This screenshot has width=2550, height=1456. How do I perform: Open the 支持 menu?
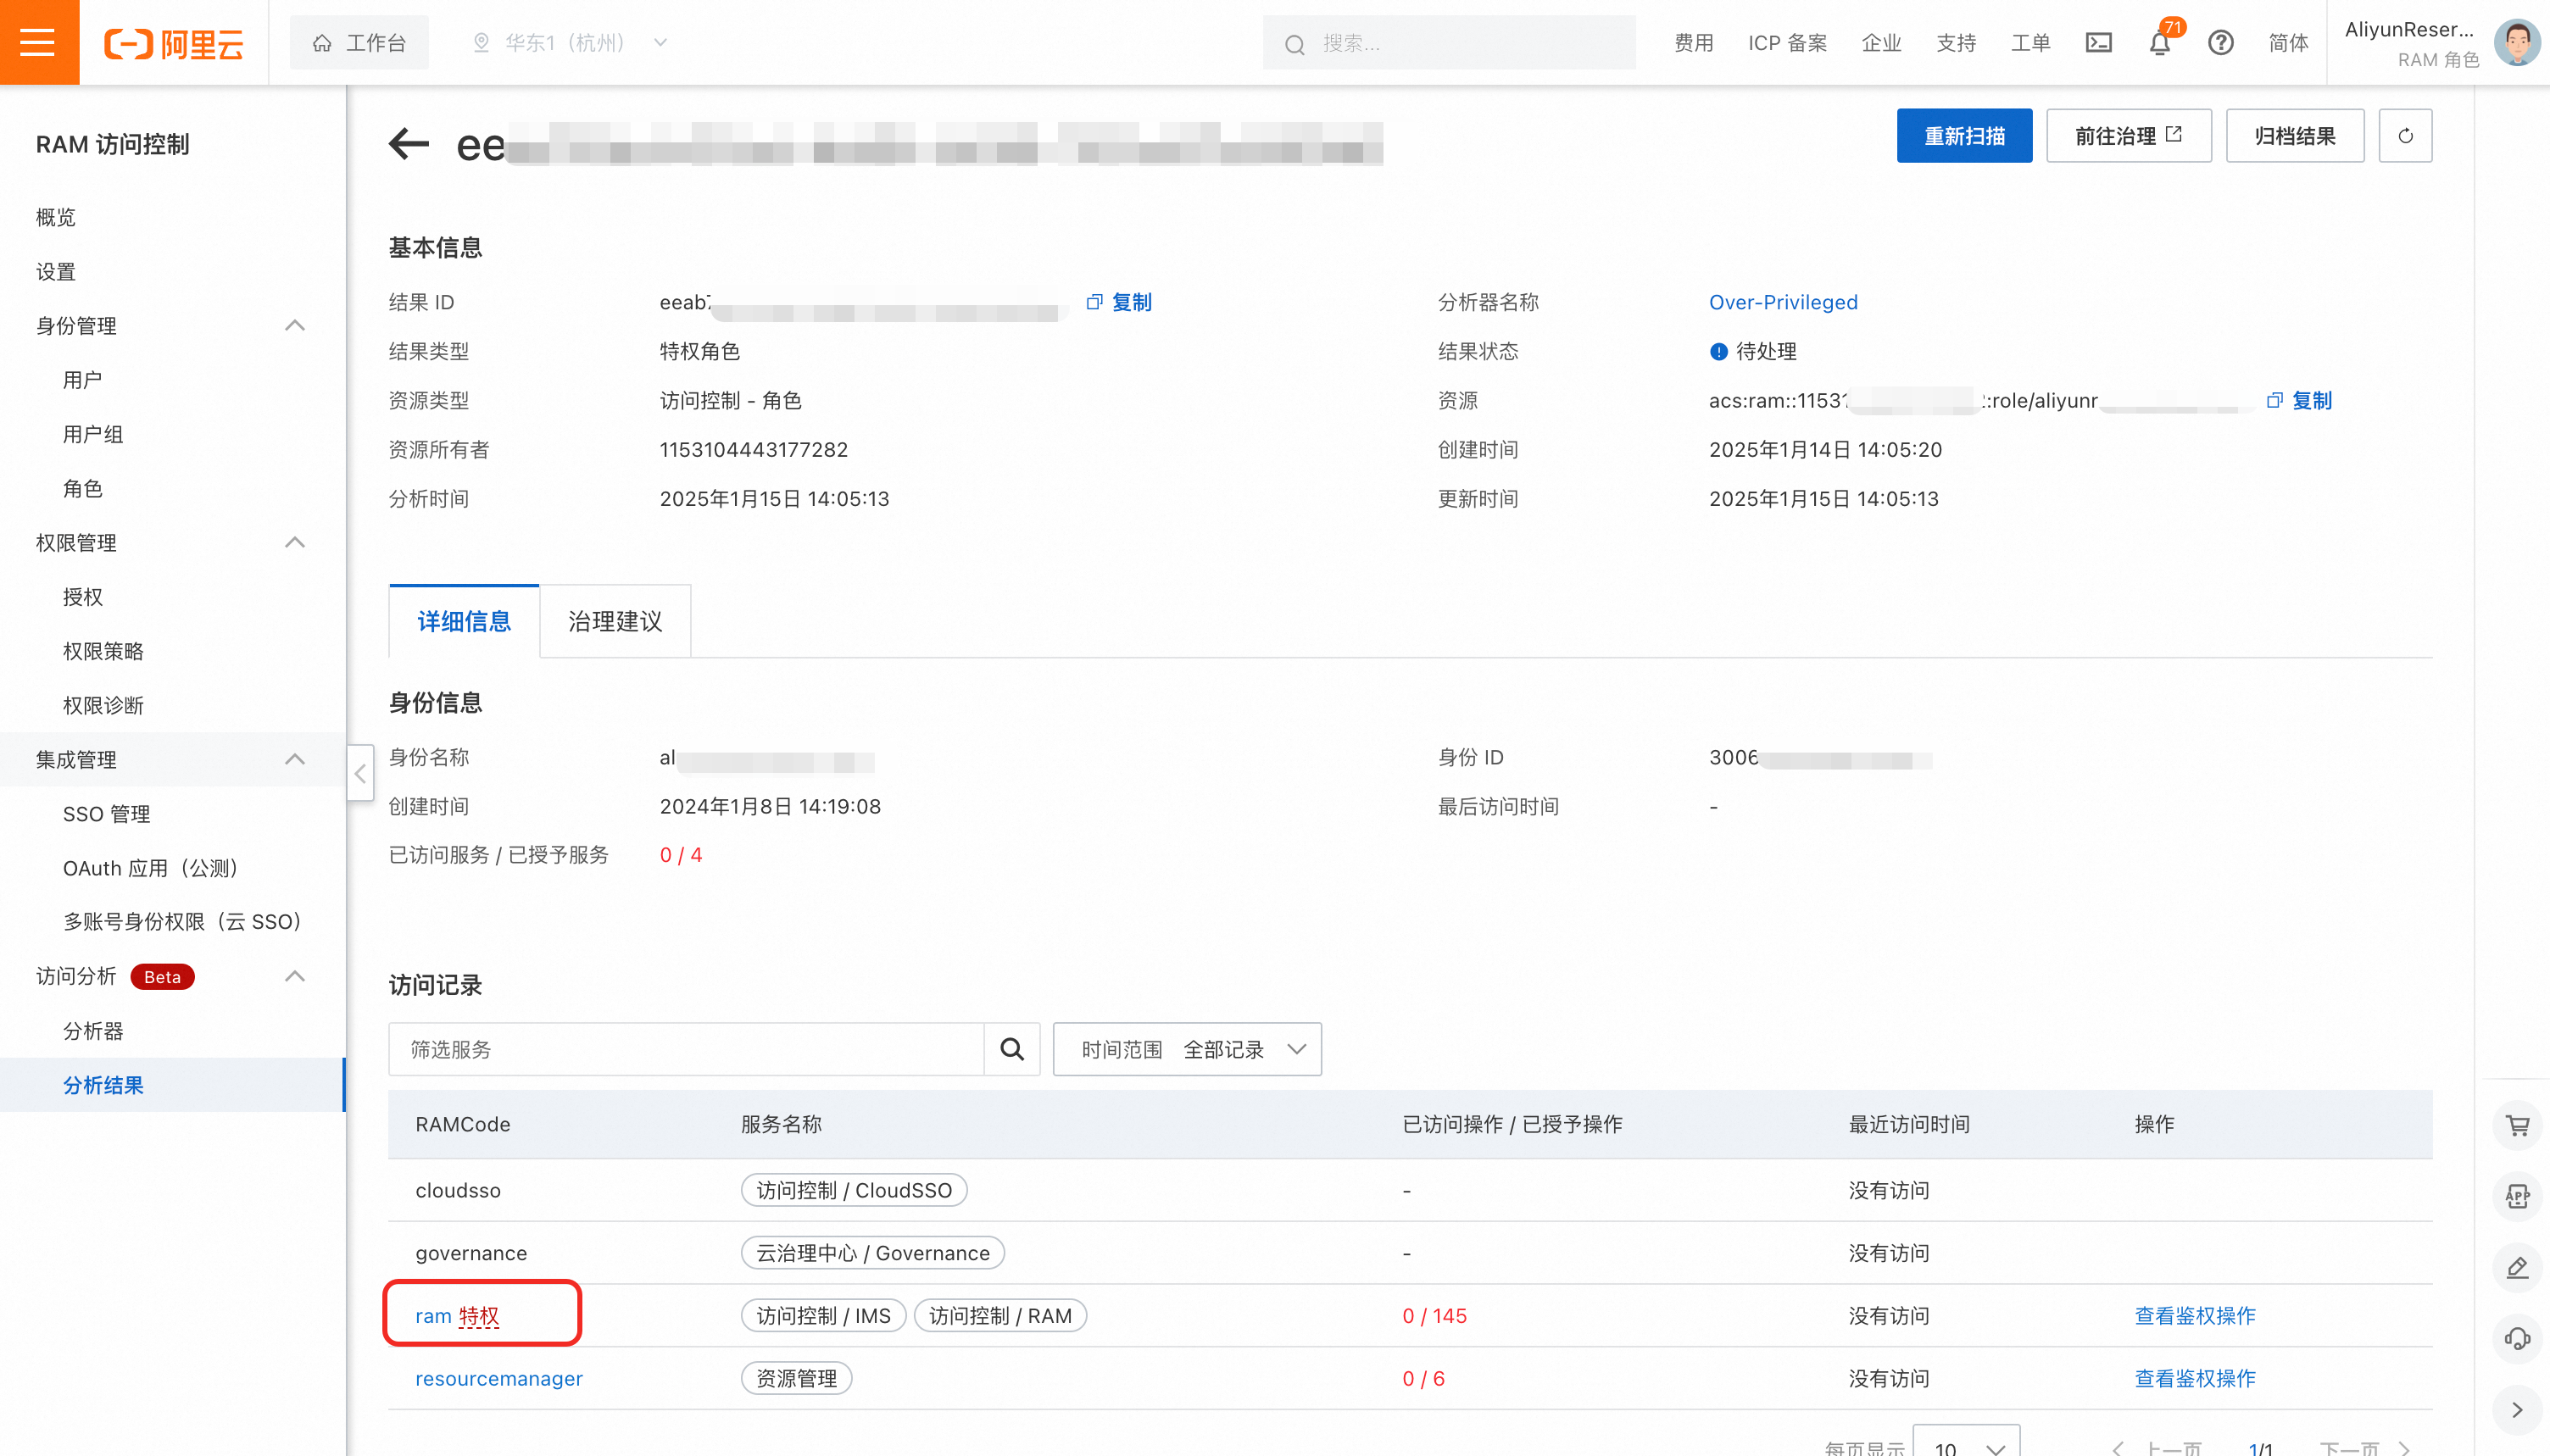tap(1956, 43)
